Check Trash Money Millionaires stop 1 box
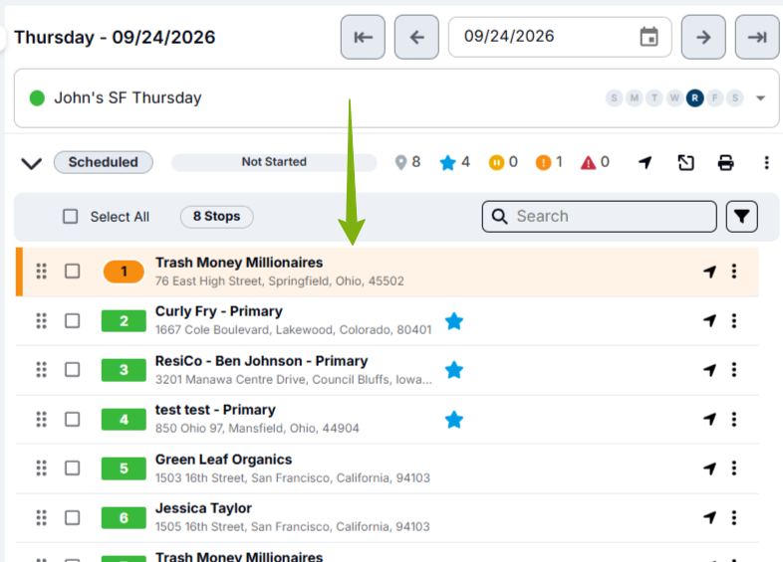The width and height of the screenshot is (783, 562). (73, 272)
